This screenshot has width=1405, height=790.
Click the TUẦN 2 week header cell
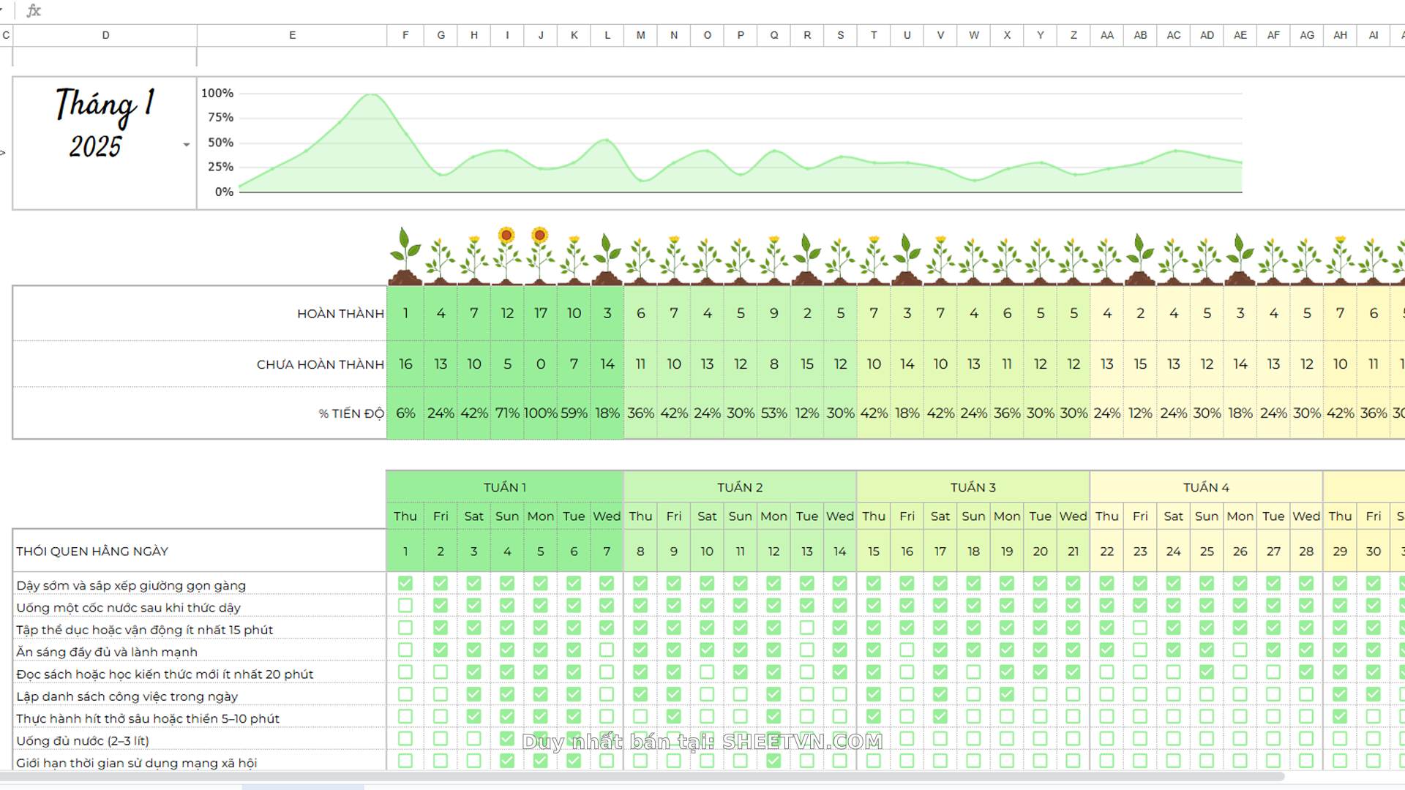coord(739,487)
